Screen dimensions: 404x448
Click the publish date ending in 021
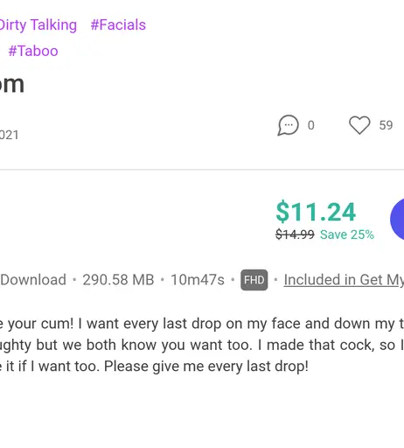[x=10, y=135]
